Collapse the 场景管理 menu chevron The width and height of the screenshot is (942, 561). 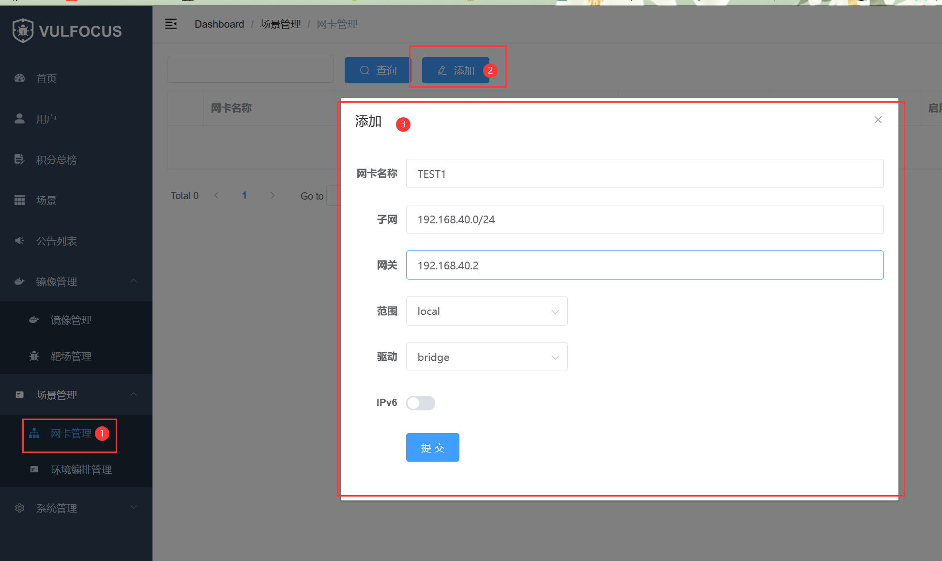tap(134, 394)
